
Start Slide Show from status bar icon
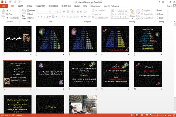coord(147,115)
